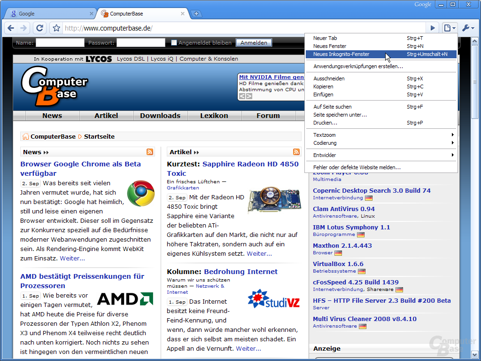This screenshot has width=481, height=361.
Task: Click the browser Back arrow button
Action: tap(11, 28)
